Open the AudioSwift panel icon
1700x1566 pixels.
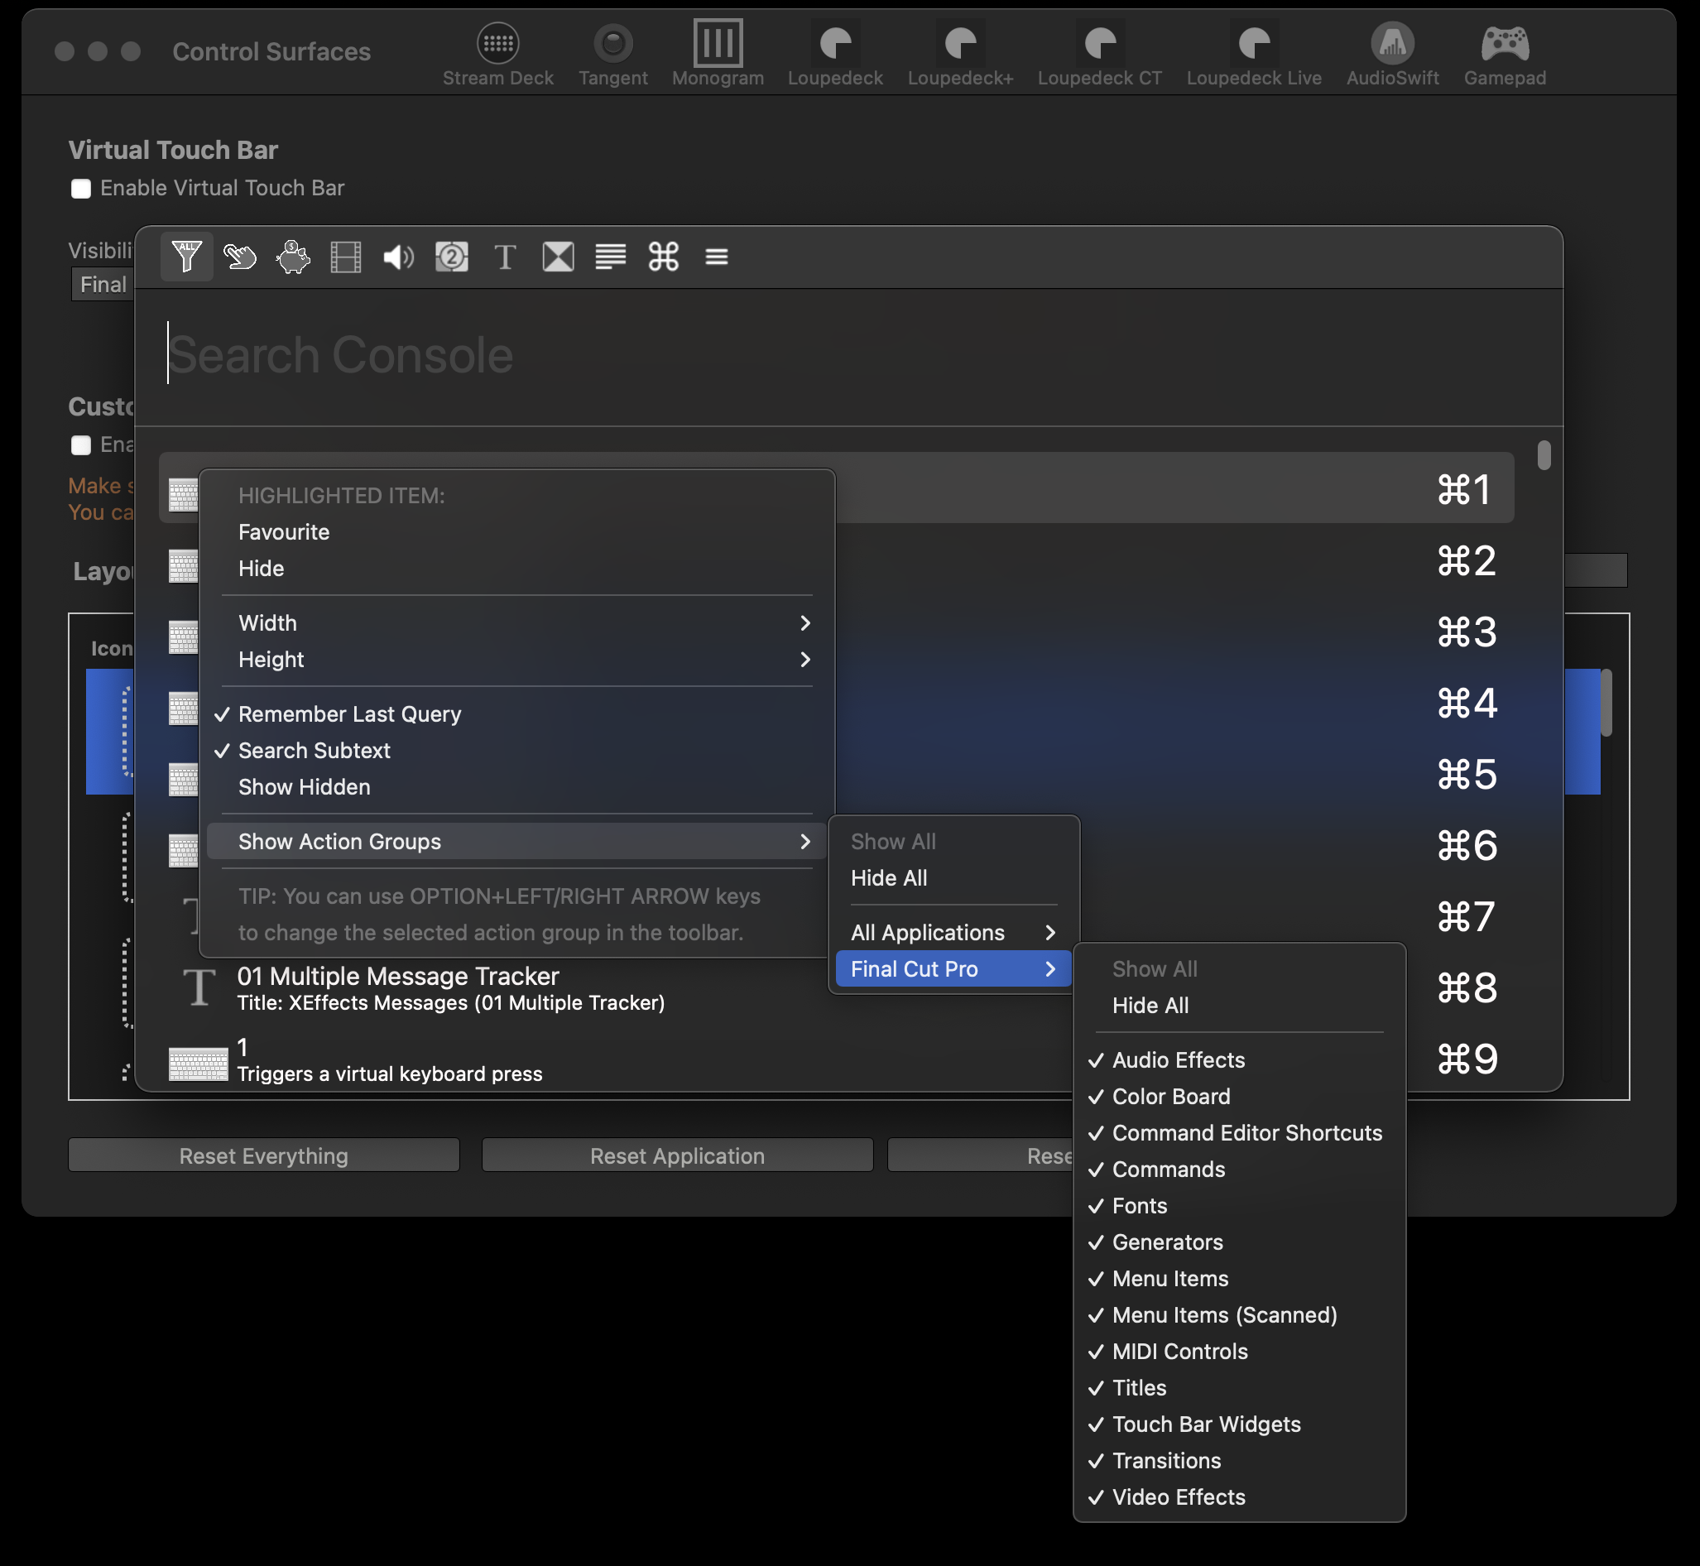click(x=1392, y=55)
